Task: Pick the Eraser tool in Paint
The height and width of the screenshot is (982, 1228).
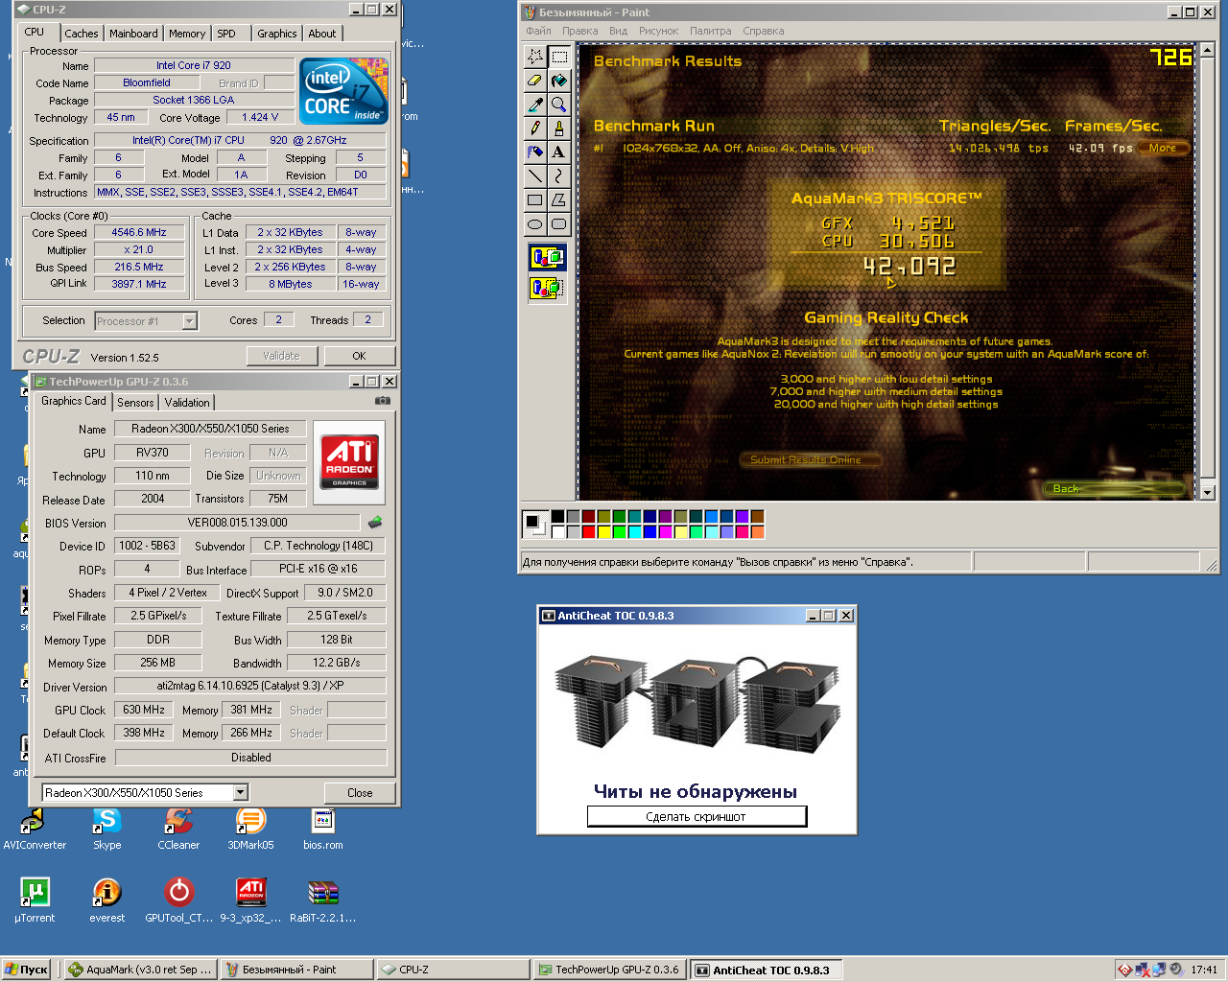Action: click(x=535, y=81)
